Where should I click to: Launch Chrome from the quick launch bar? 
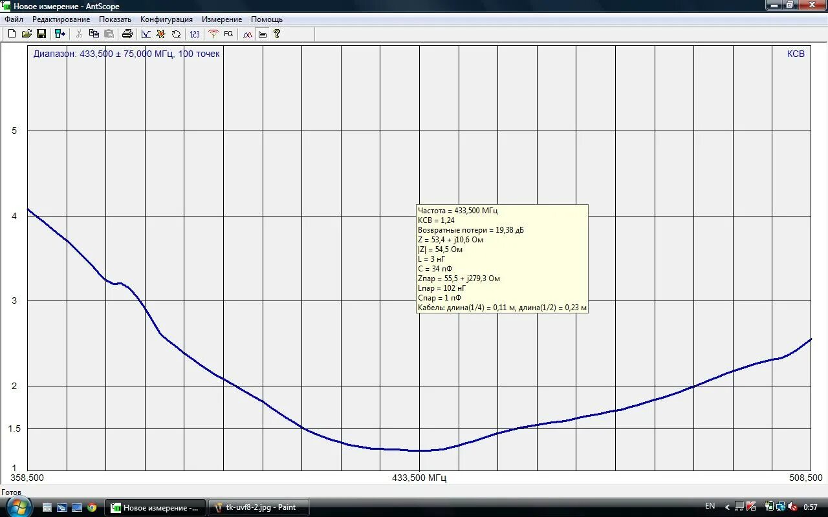[x=92, y=507]
